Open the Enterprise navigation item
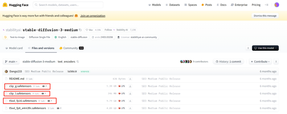The height and width of the screenshot is (114, 287). coord(239,5)
